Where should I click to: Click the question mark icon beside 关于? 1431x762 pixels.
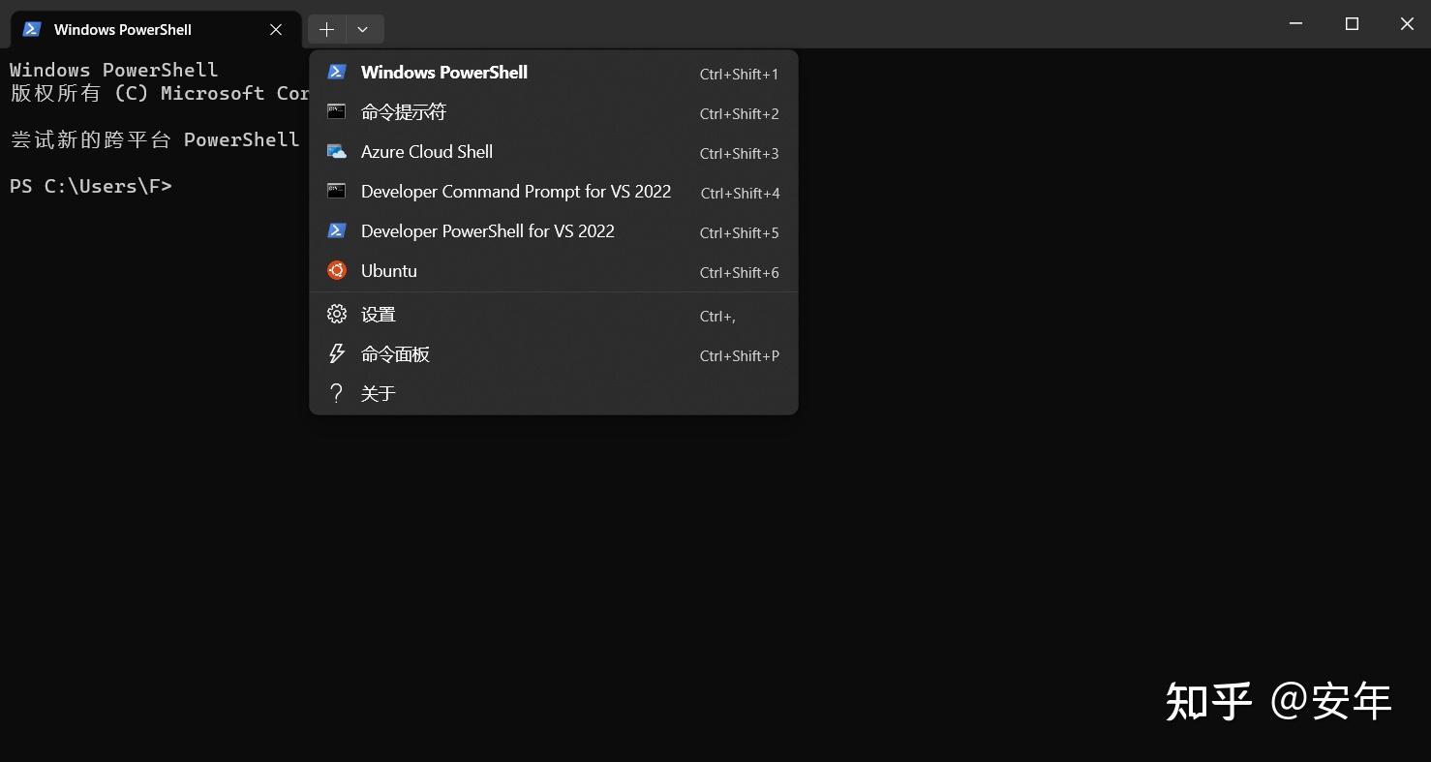pyautogui.click(x=337, y=393)
